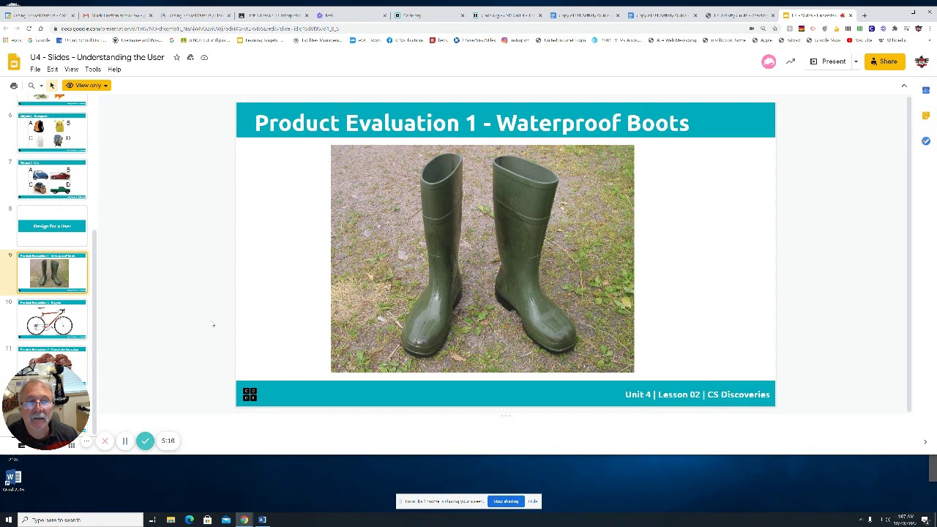Open a new Chrome tab
This screenshot has height=527, width=937.
pyautogui.click(x=864, y=15)
